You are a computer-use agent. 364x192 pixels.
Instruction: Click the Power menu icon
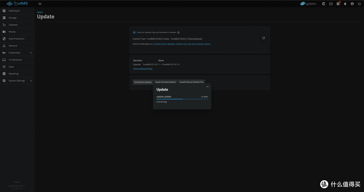point(359,4)
